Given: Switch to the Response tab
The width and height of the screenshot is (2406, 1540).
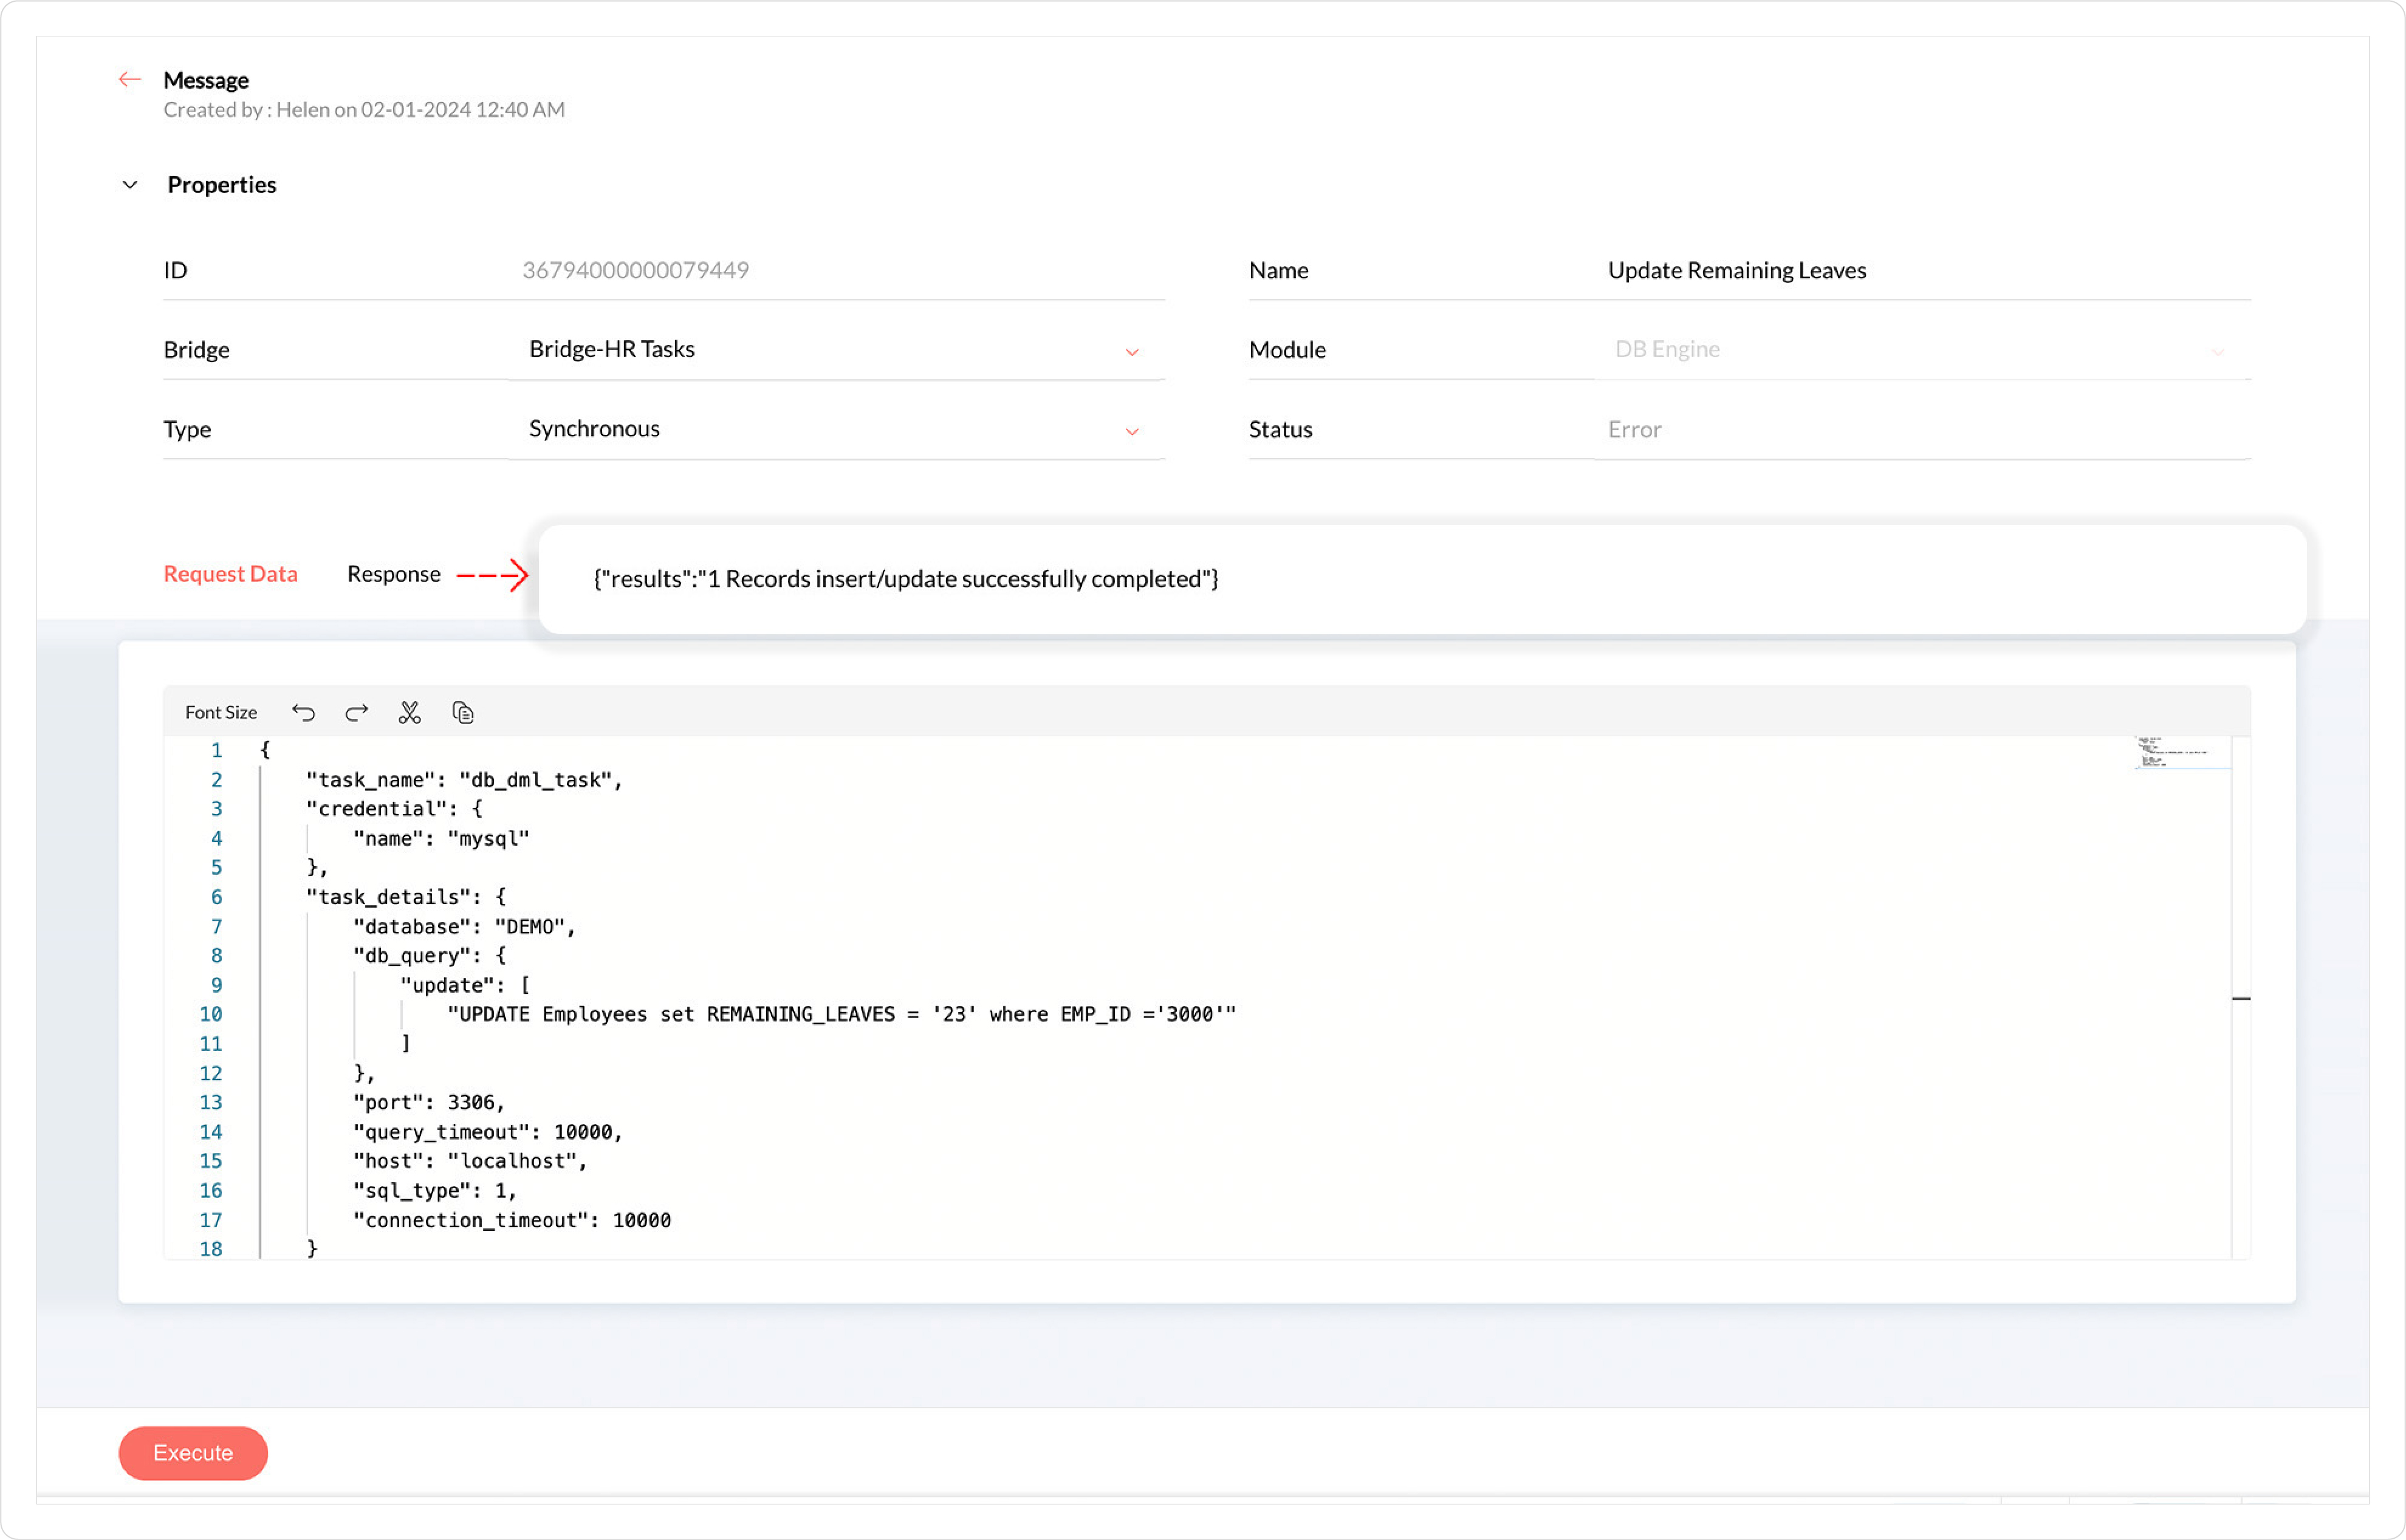Looking at the screenshot, I should (x=393, y=574).
